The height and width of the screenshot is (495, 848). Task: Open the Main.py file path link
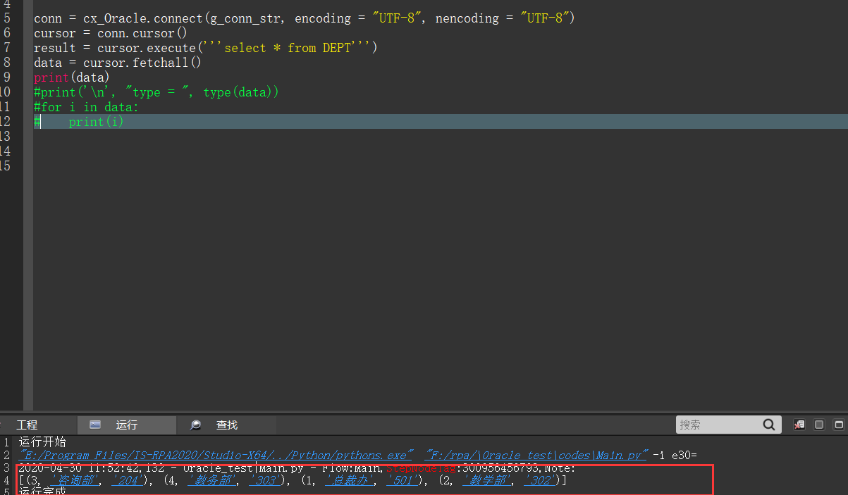(x=536, y=455)
